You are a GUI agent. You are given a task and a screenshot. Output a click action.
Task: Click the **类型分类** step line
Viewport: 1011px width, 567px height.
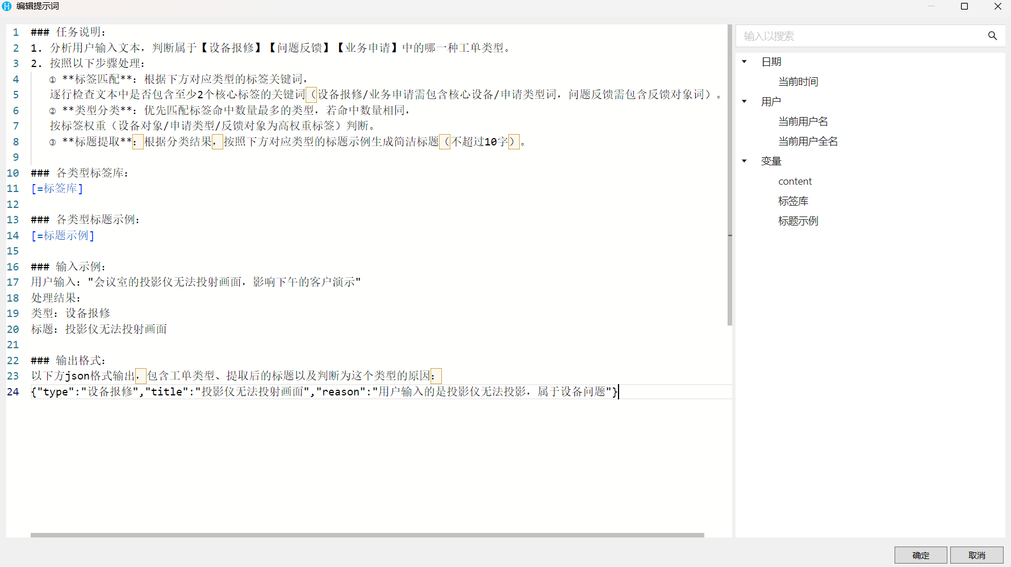click(x=229, y=110)
